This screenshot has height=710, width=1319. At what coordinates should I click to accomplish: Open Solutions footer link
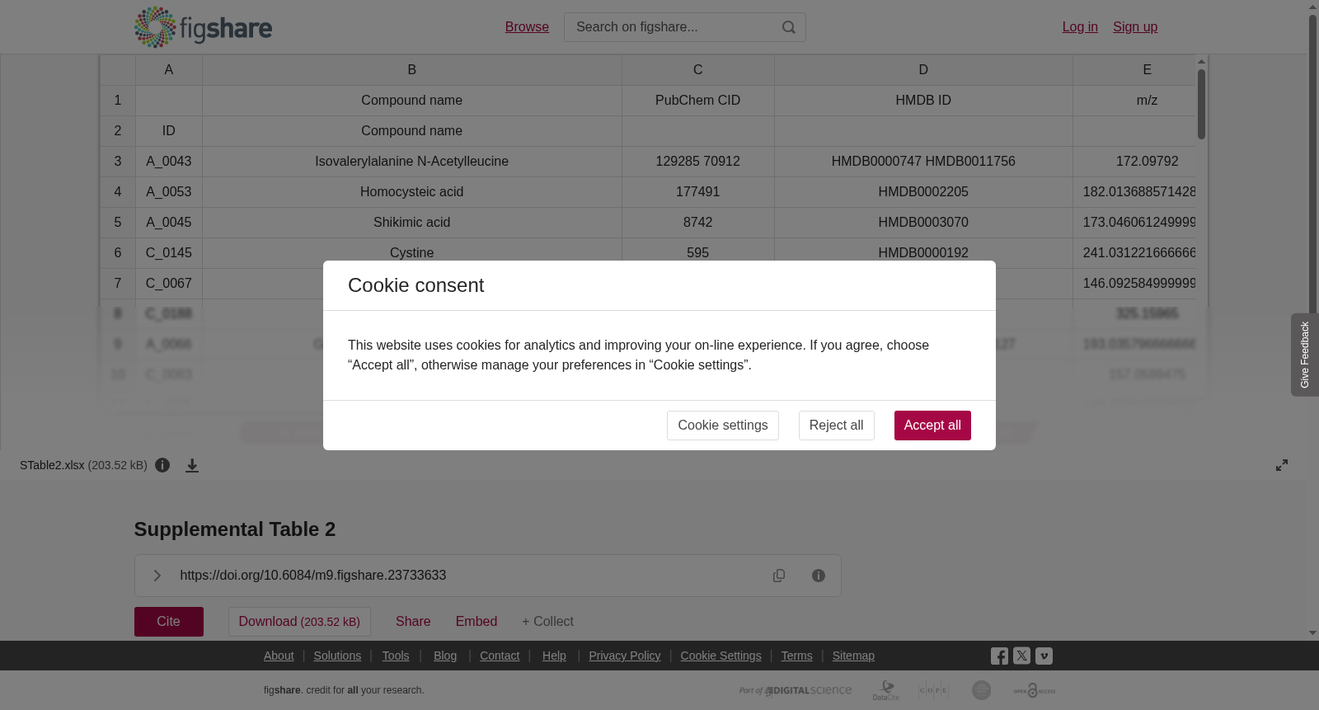(x=337, y=656)
